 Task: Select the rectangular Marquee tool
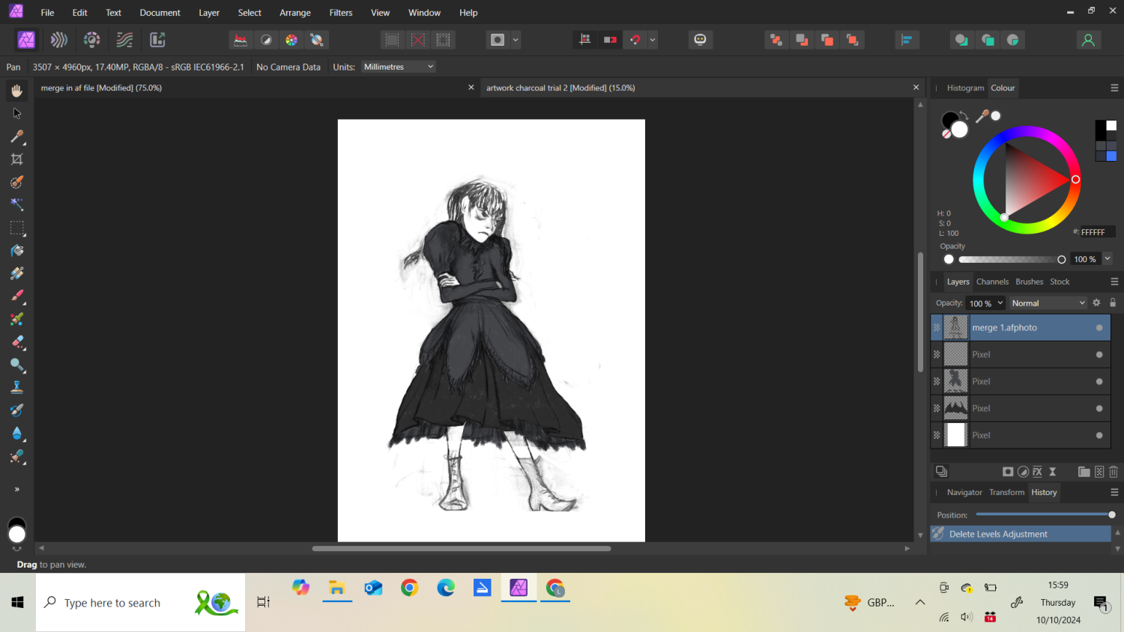[x=16, y=228]
